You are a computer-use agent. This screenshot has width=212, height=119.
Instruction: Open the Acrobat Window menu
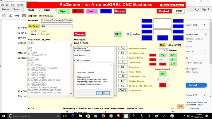(21, 5)
